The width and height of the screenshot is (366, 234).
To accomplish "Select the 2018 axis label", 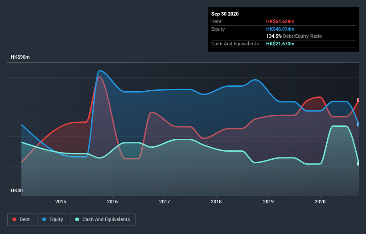I will pos(216,202).
